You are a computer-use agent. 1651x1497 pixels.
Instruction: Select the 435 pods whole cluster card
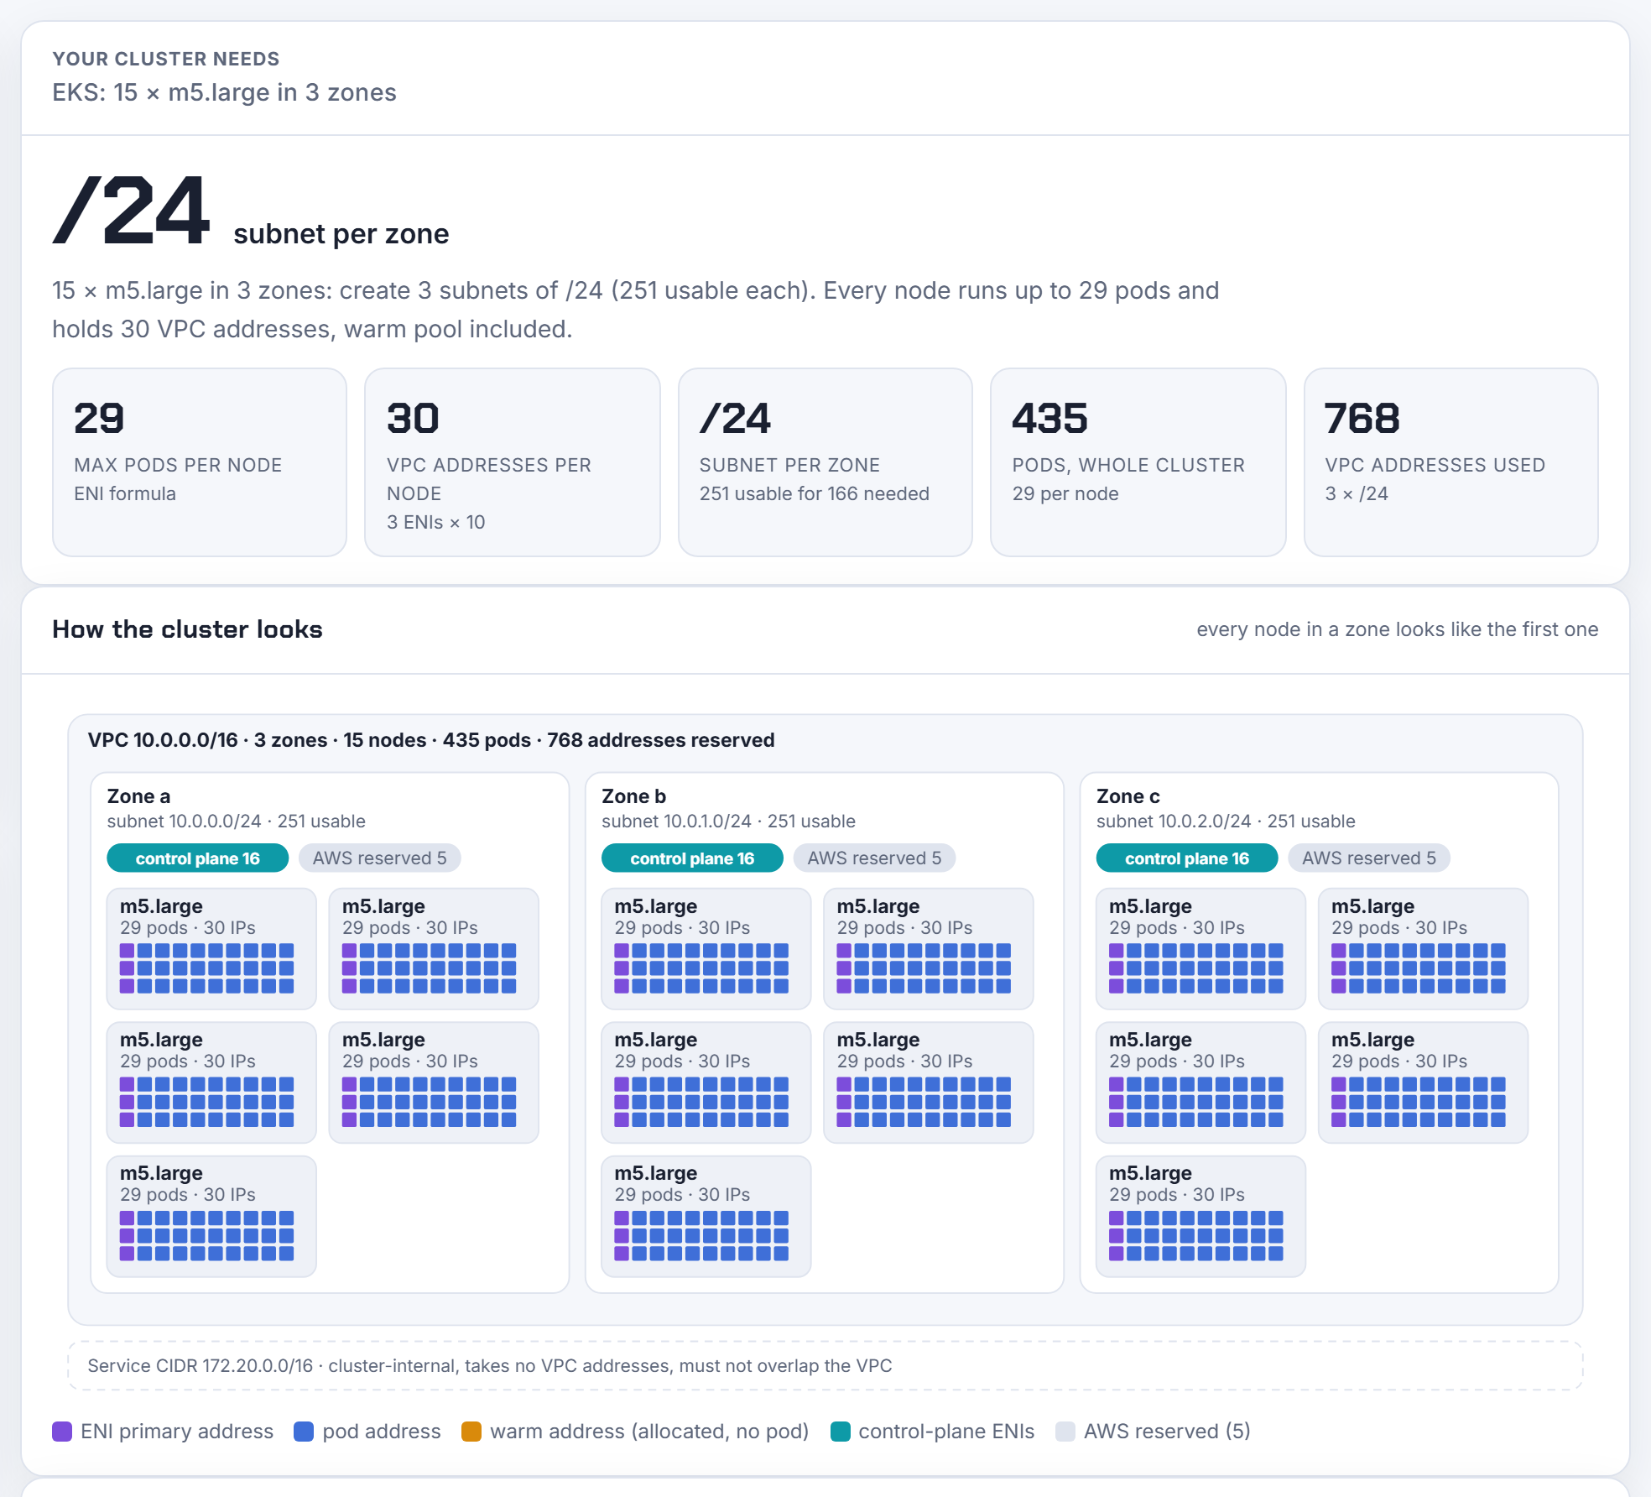coord(1138,462)
